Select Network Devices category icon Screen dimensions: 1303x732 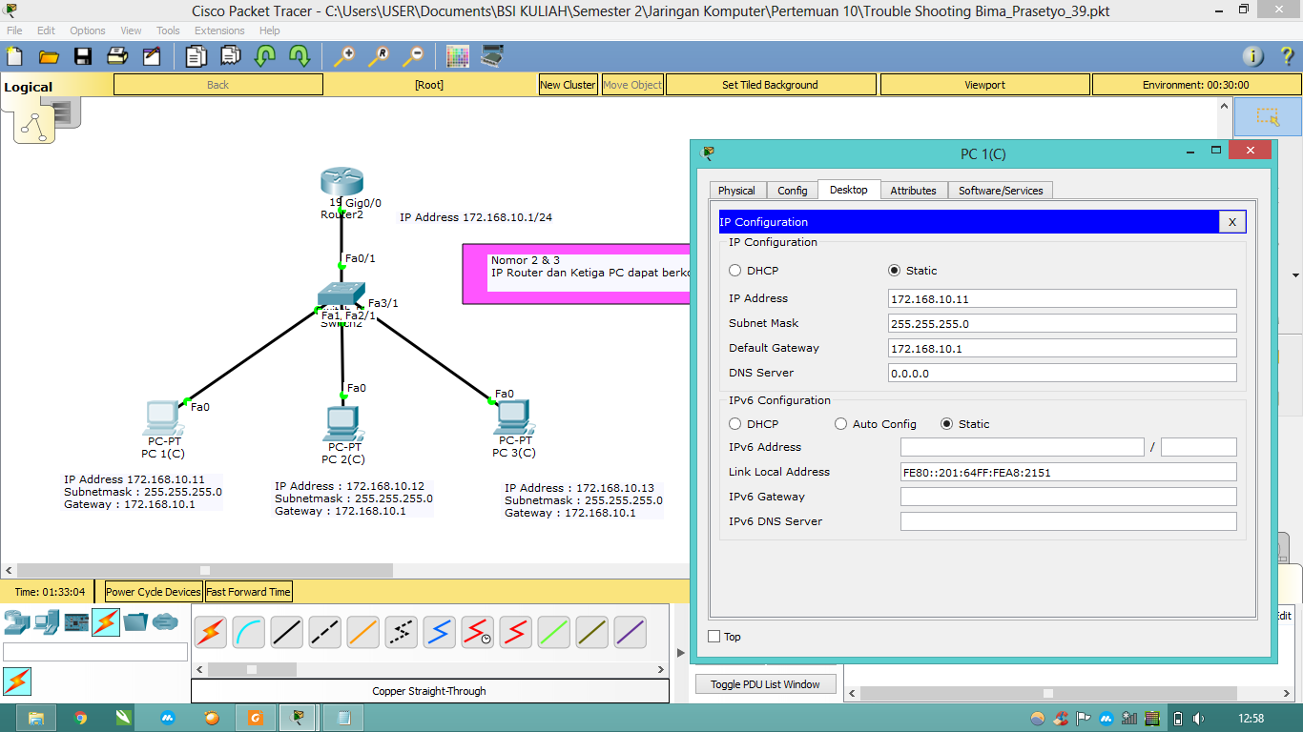[16, 622]
